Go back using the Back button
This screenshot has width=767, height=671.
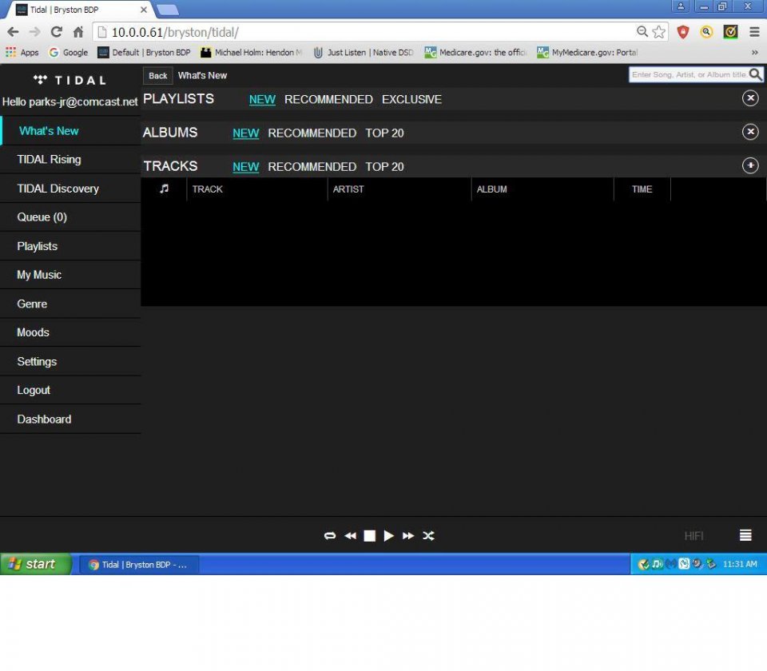click(157, 76)
